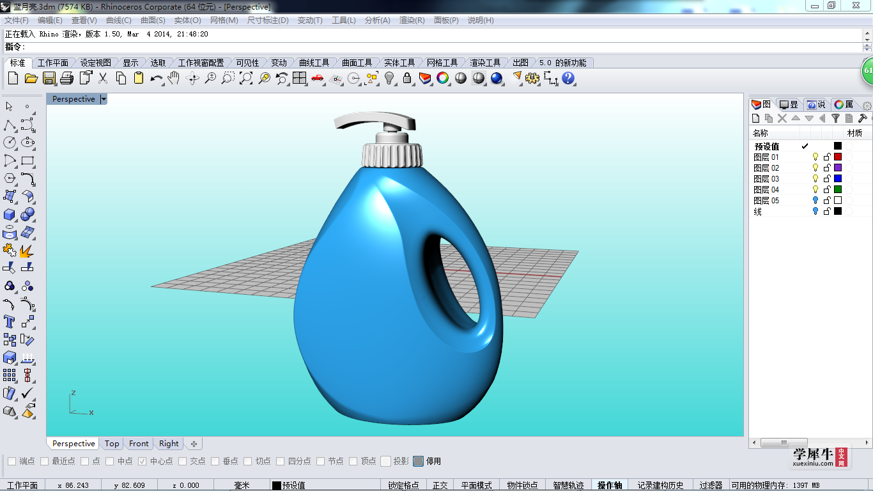The image size is (873, 491).
Task: Open the 文件(F) menu
Action: click(x=17, y=20)
